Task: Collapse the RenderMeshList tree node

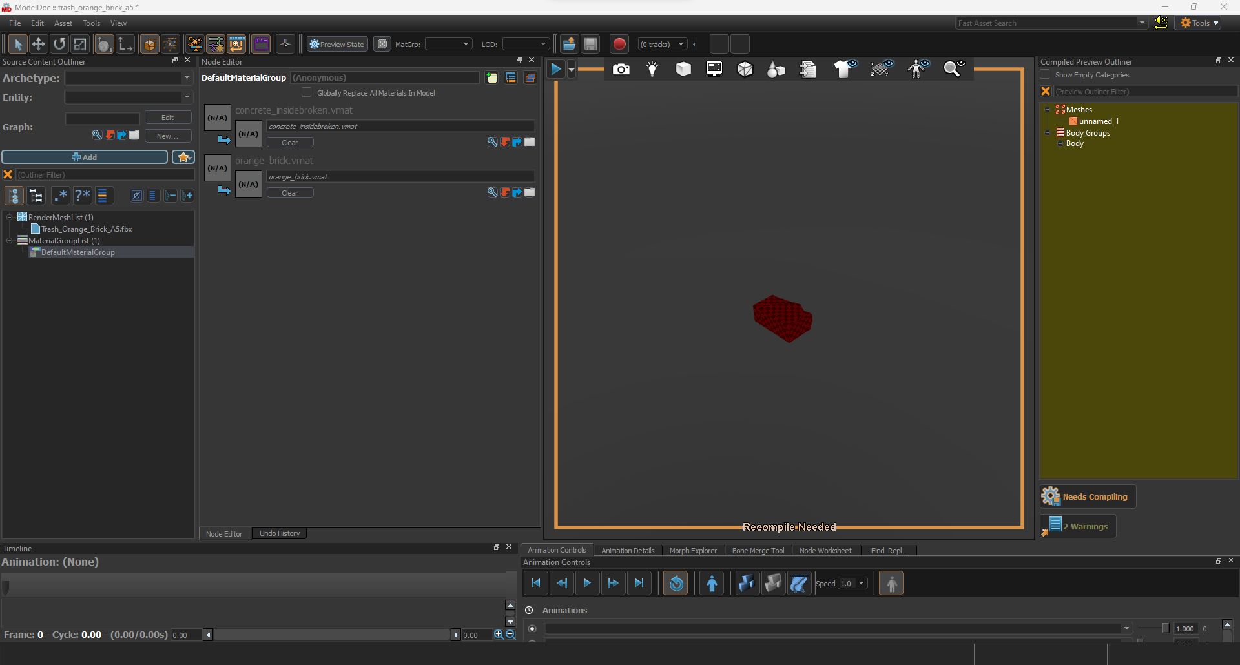Action: pyautogui.click(x=10, y=218)
